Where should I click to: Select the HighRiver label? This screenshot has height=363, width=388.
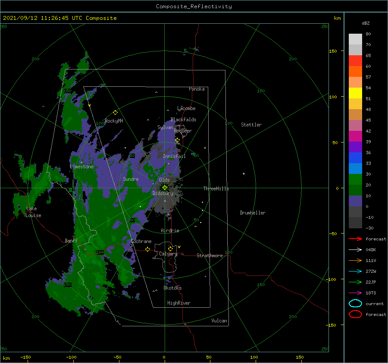click(179, 303)
